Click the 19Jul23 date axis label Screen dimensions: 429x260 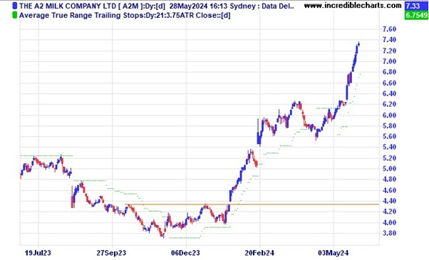click(38, 253)
